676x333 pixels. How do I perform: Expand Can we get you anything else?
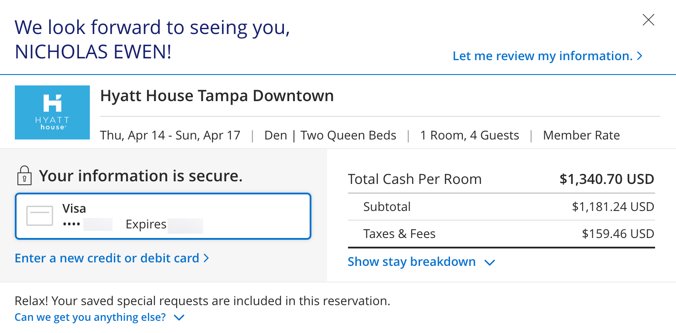point(90,317)
